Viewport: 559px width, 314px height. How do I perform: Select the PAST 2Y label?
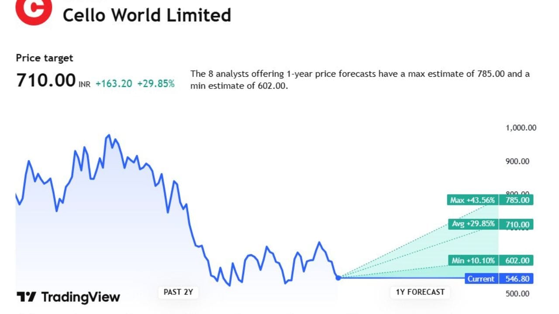click(x=178, y=292)
